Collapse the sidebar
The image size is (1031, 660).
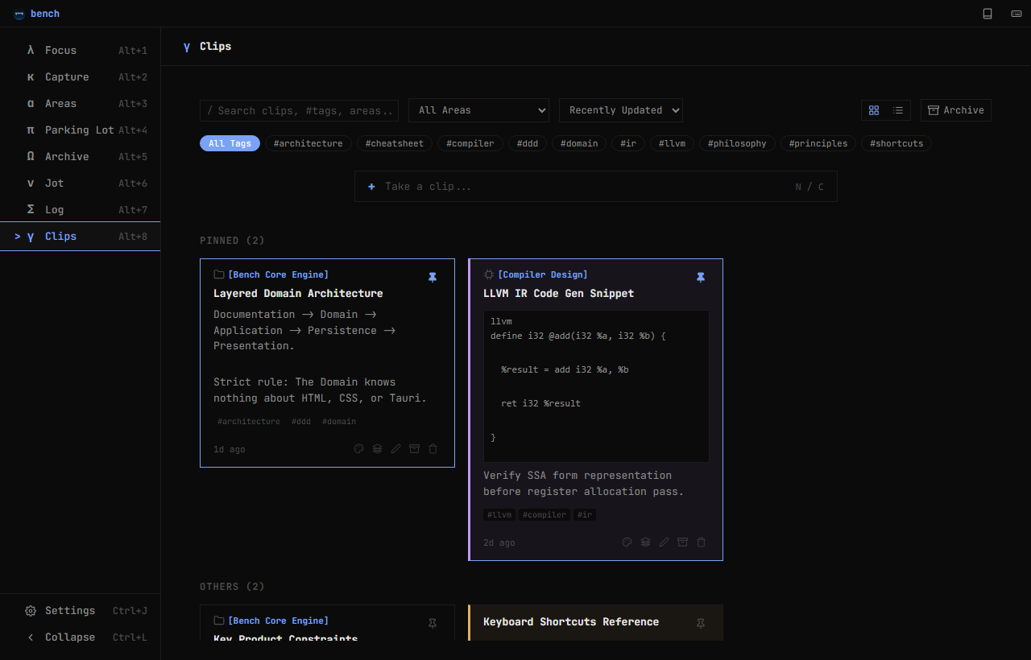(x=81, y=637)
